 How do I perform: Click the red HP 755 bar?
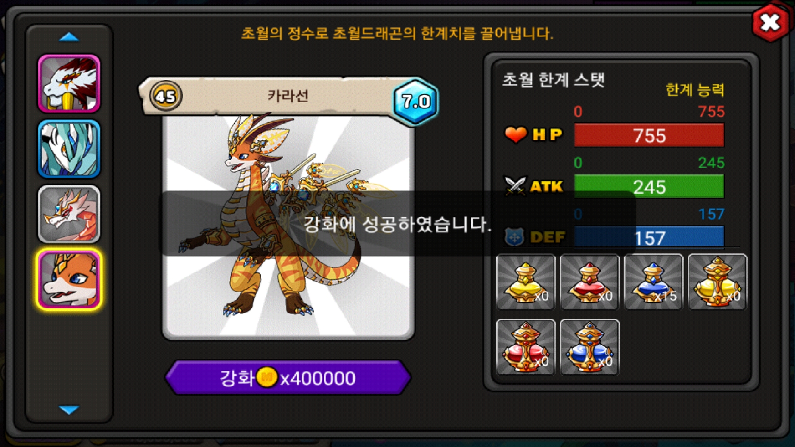[x=649, y=135]
